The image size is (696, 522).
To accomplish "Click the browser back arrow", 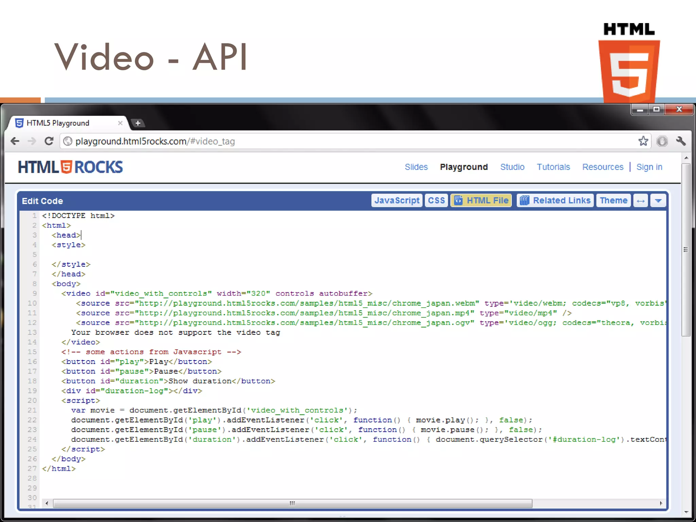I will (15, 141).
